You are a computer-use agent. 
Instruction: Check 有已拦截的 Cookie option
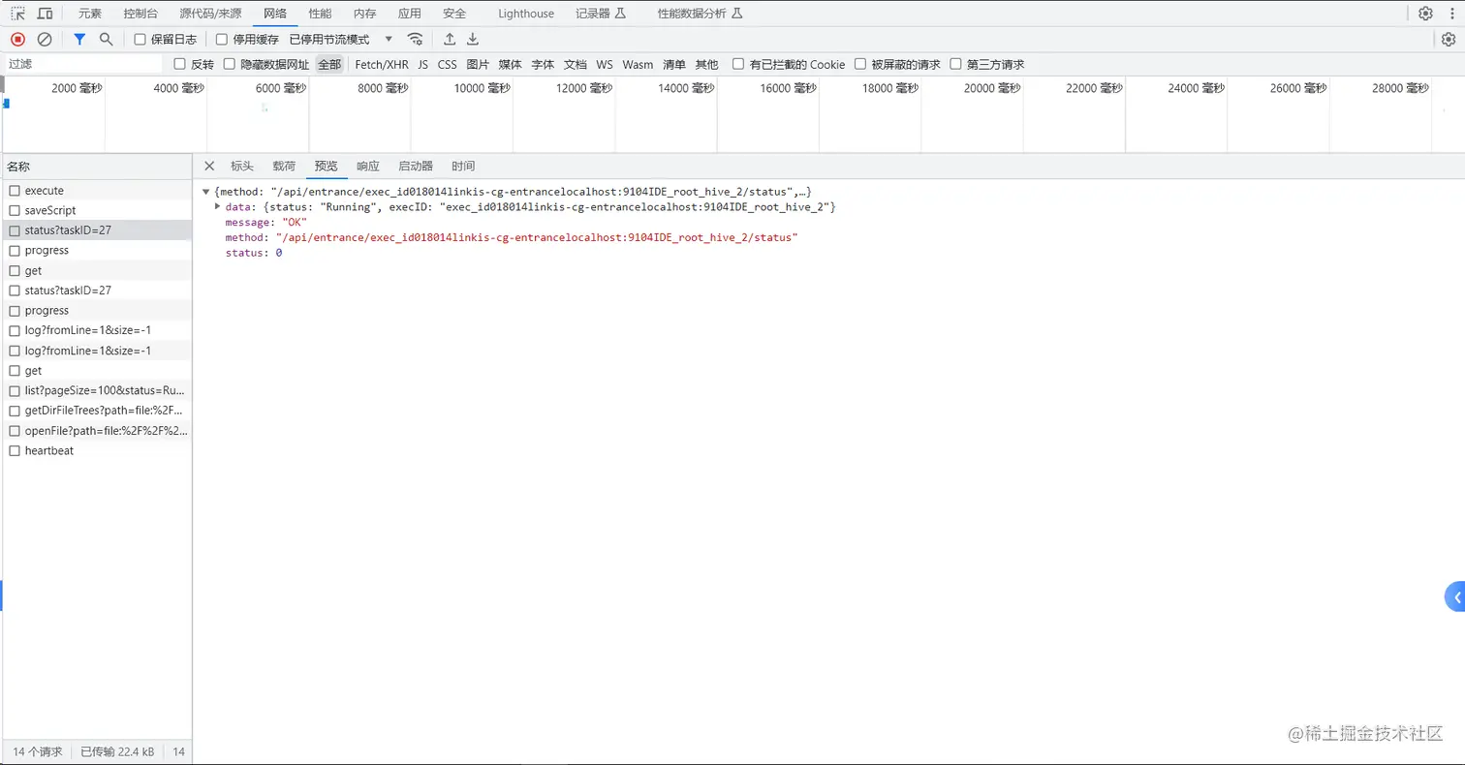point(738,64)
